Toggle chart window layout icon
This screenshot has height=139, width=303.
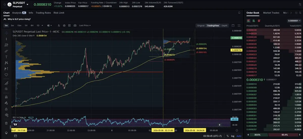click(x=233, y=25)
